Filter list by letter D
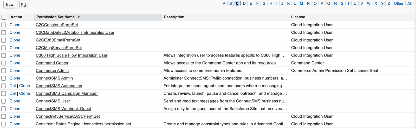This screenshot has height=129, width=416. pyautogui.click(x=244, y=3)
